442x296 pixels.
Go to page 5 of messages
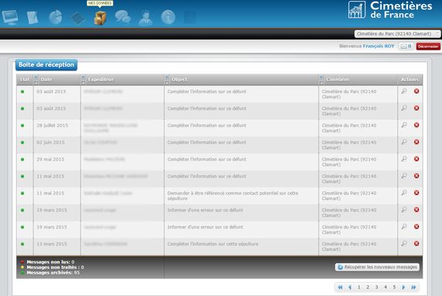(x=394, y=287)
